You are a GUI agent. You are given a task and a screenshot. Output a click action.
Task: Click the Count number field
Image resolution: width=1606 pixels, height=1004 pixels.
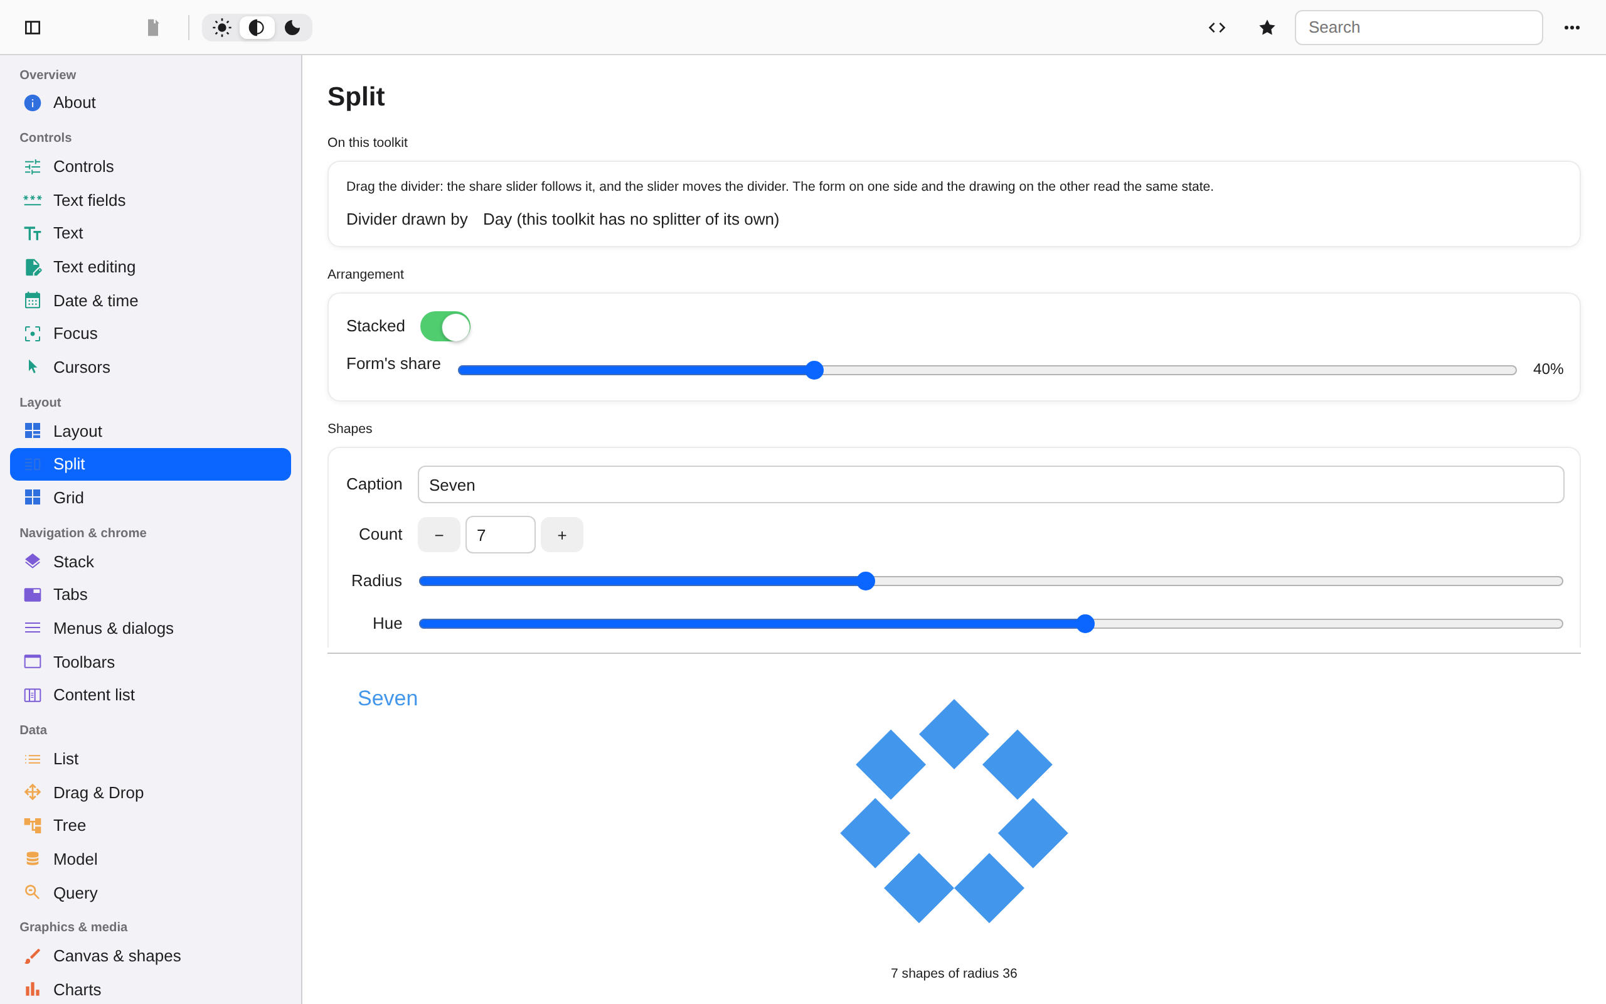(x=501, y=535)
